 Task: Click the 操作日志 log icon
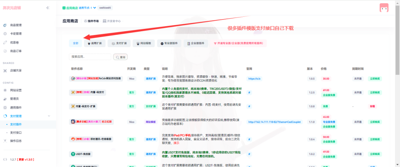coord(5,141)
